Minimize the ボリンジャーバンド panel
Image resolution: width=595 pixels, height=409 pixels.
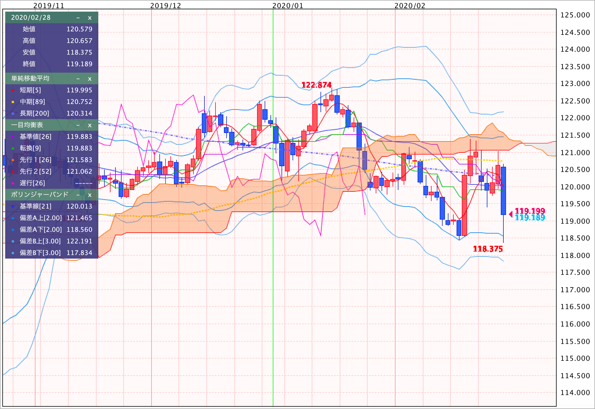click(78, 195)
